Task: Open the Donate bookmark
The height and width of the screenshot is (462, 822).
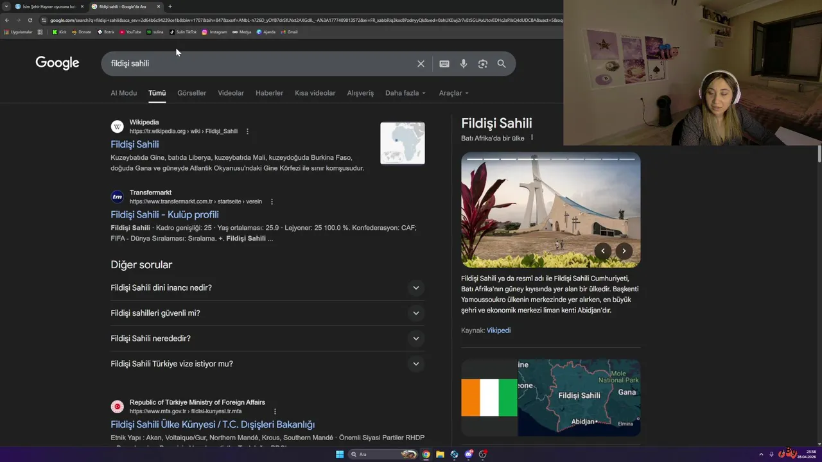Action: 82,31
